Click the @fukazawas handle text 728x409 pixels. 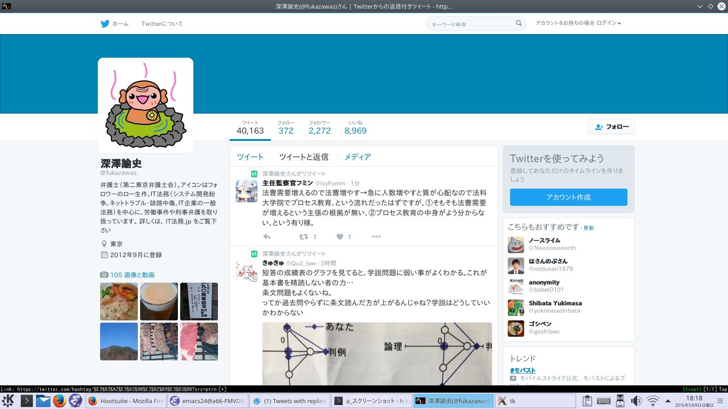click(x=118, y=173)
